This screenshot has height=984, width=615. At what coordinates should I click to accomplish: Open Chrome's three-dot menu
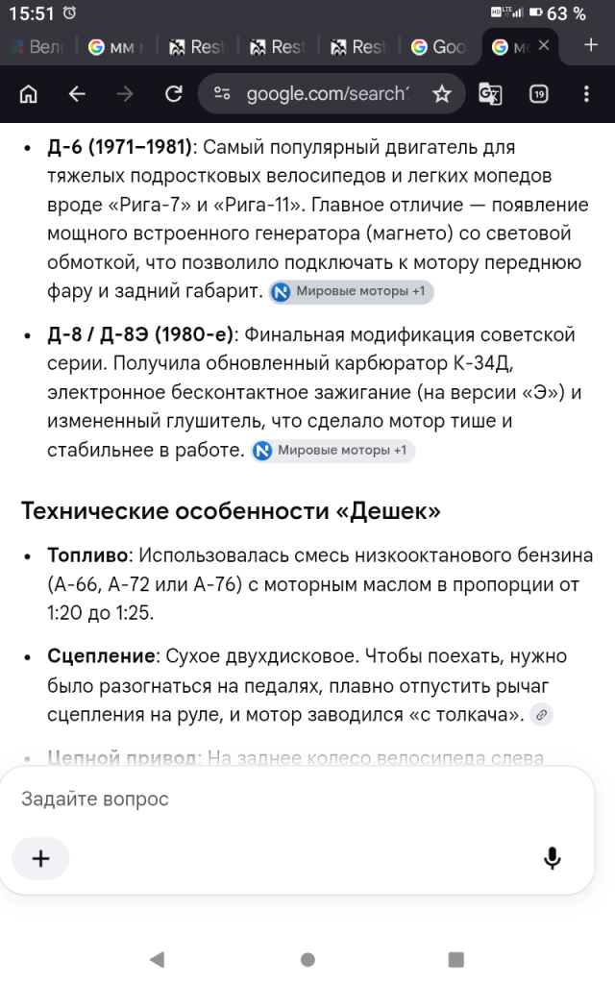[x=586, y=94]
